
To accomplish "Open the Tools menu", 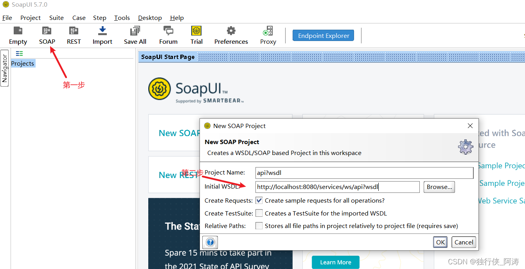I will (122, 18).
